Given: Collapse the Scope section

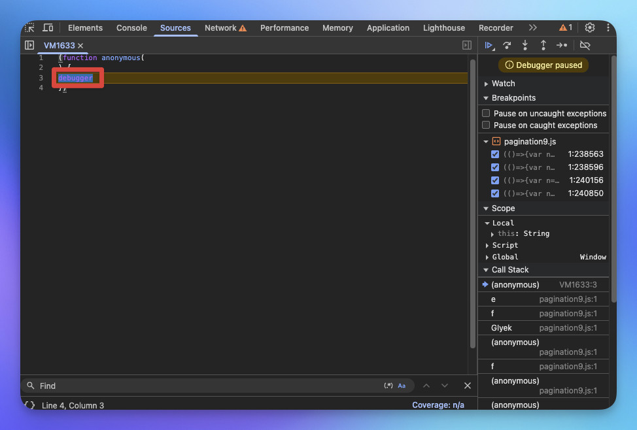Looking at the screenshot, I should point(486,208).
